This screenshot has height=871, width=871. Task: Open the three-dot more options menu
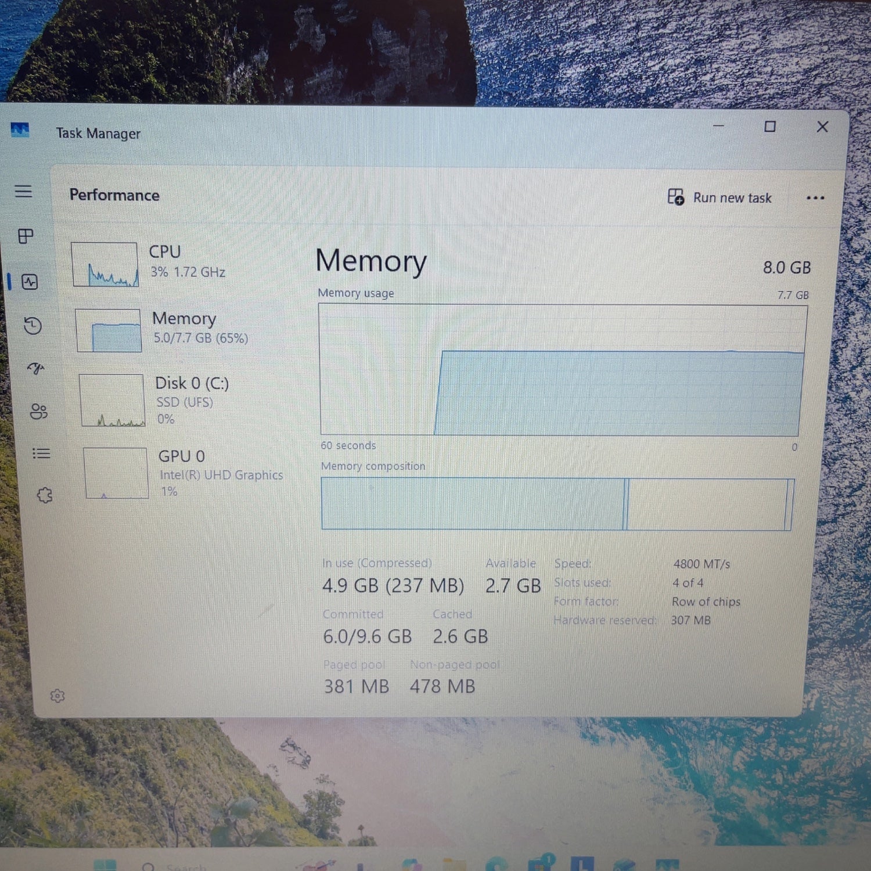(815, 198)
